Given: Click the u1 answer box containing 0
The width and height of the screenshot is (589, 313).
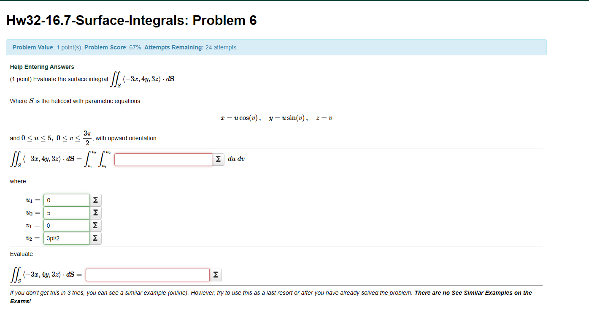Looking at the screenshot, I should coord(66,200).
